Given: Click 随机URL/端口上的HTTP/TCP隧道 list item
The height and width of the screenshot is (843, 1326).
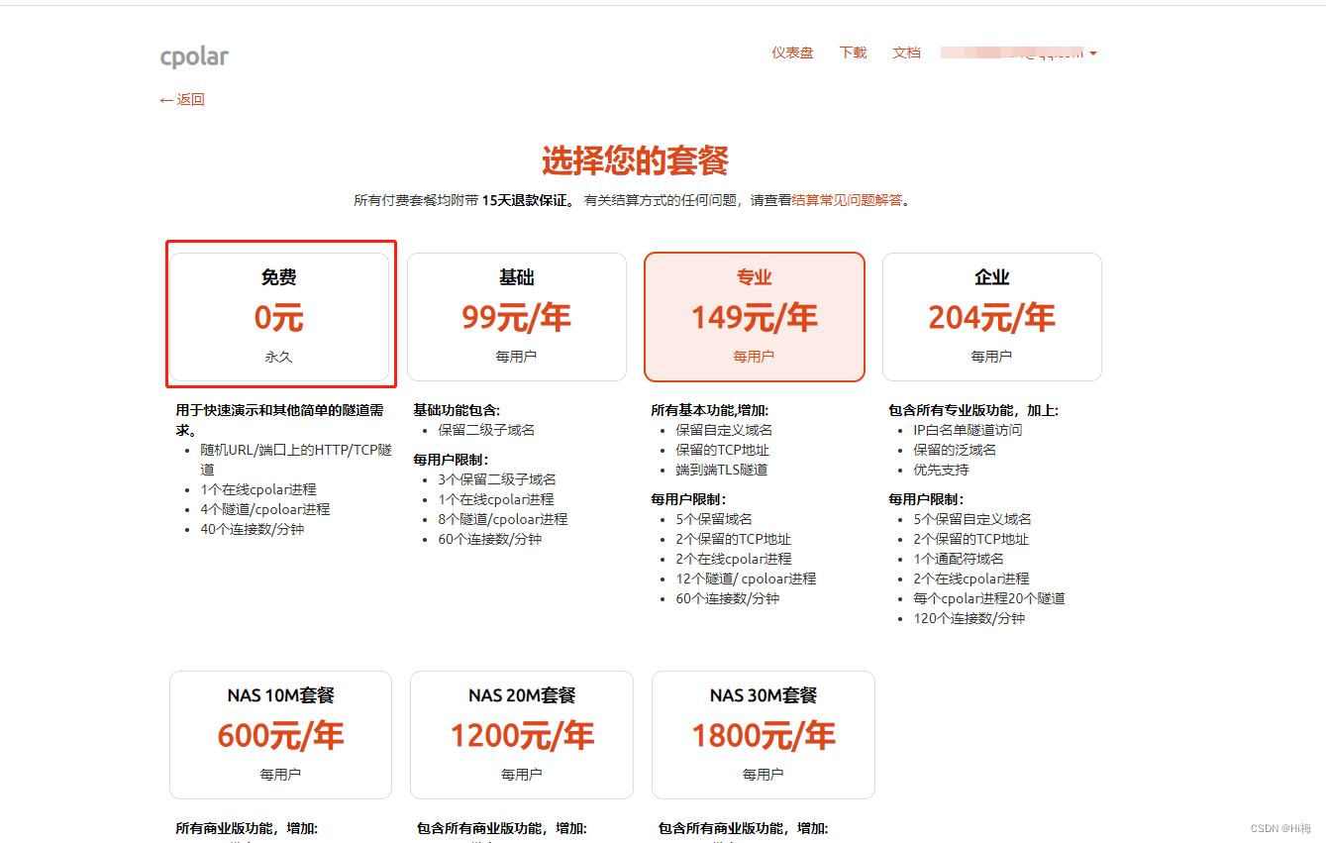Looking at the screenshot, I should coord(296,460).
